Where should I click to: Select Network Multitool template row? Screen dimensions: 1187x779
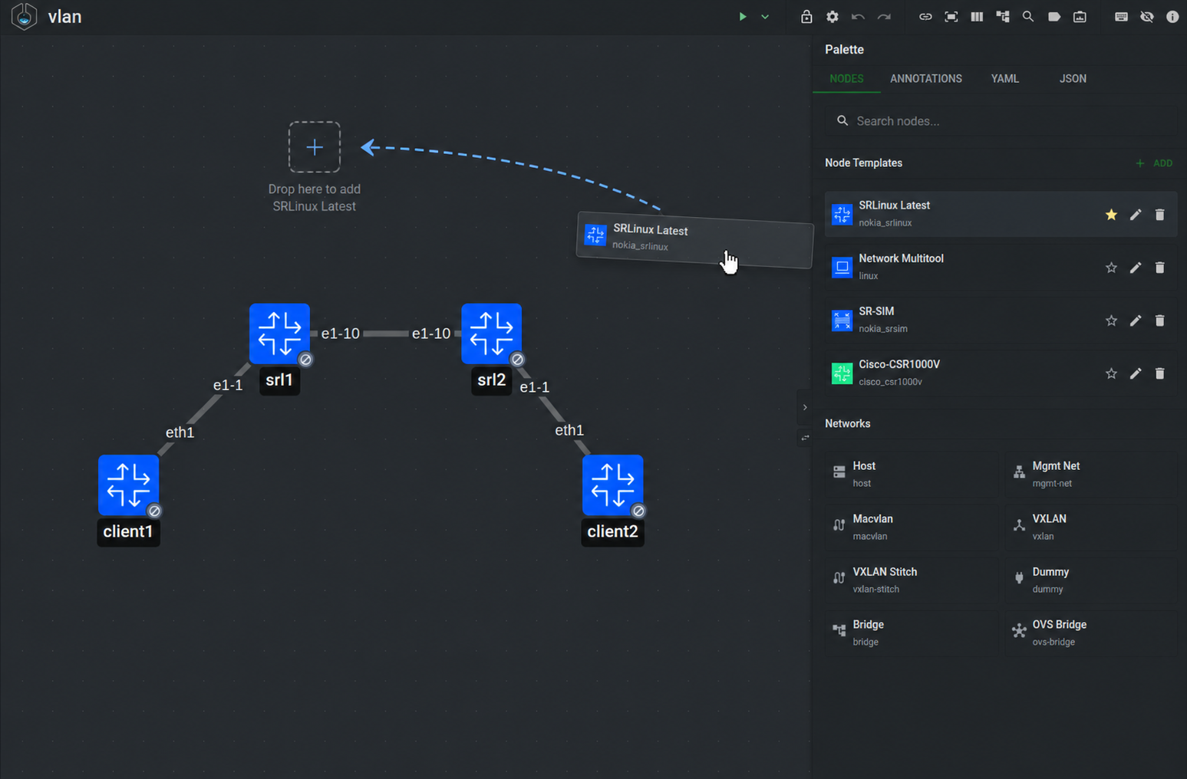point(1001,268)
